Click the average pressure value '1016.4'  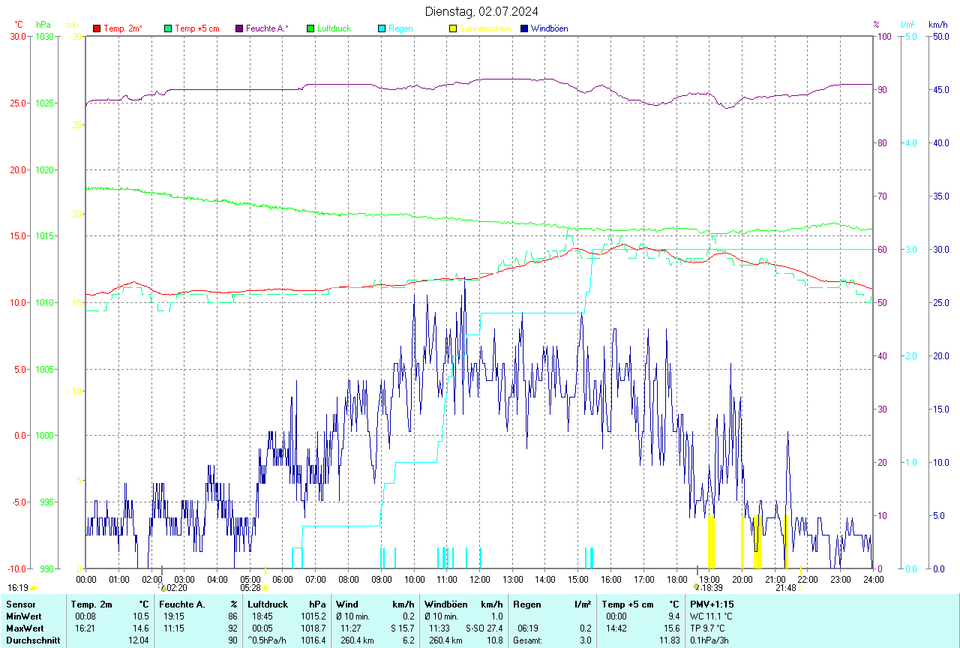pos(313,640)
